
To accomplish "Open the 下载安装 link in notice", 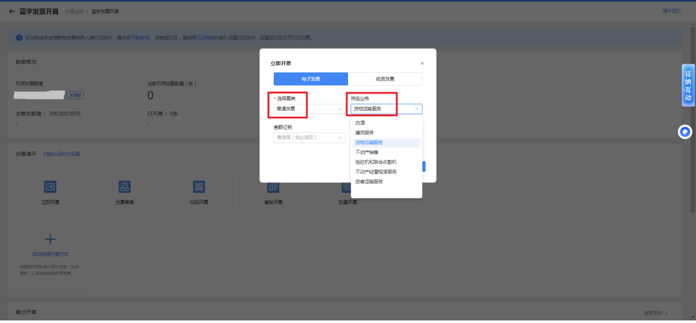I will click(x=140, y=38).
